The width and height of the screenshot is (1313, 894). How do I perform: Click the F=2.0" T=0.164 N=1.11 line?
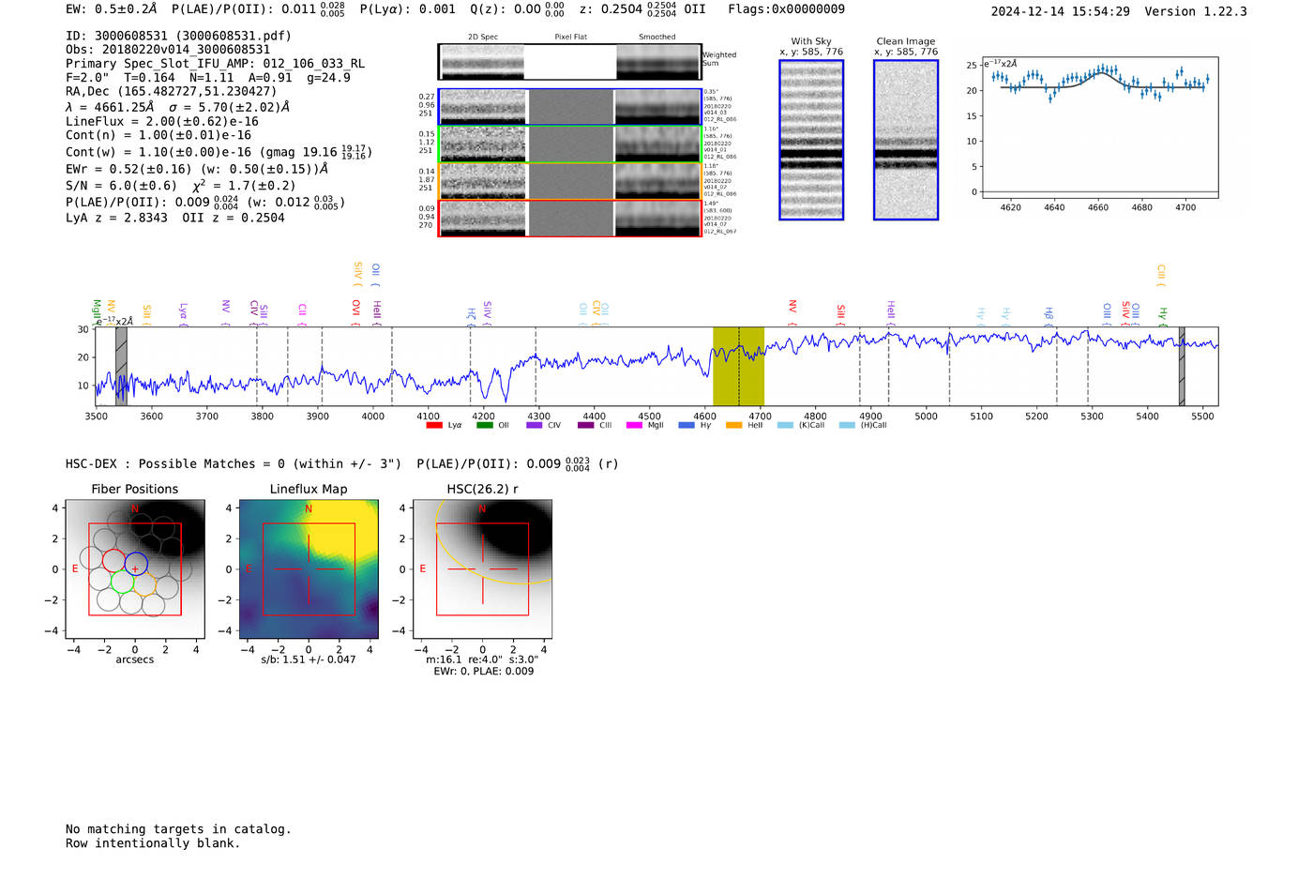(208, 78)
